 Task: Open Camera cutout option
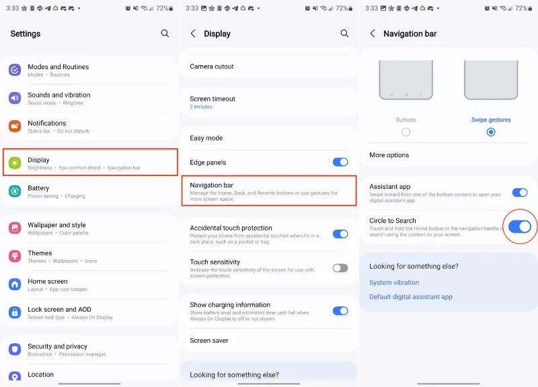pyautogui.click(x=268, y=67)
